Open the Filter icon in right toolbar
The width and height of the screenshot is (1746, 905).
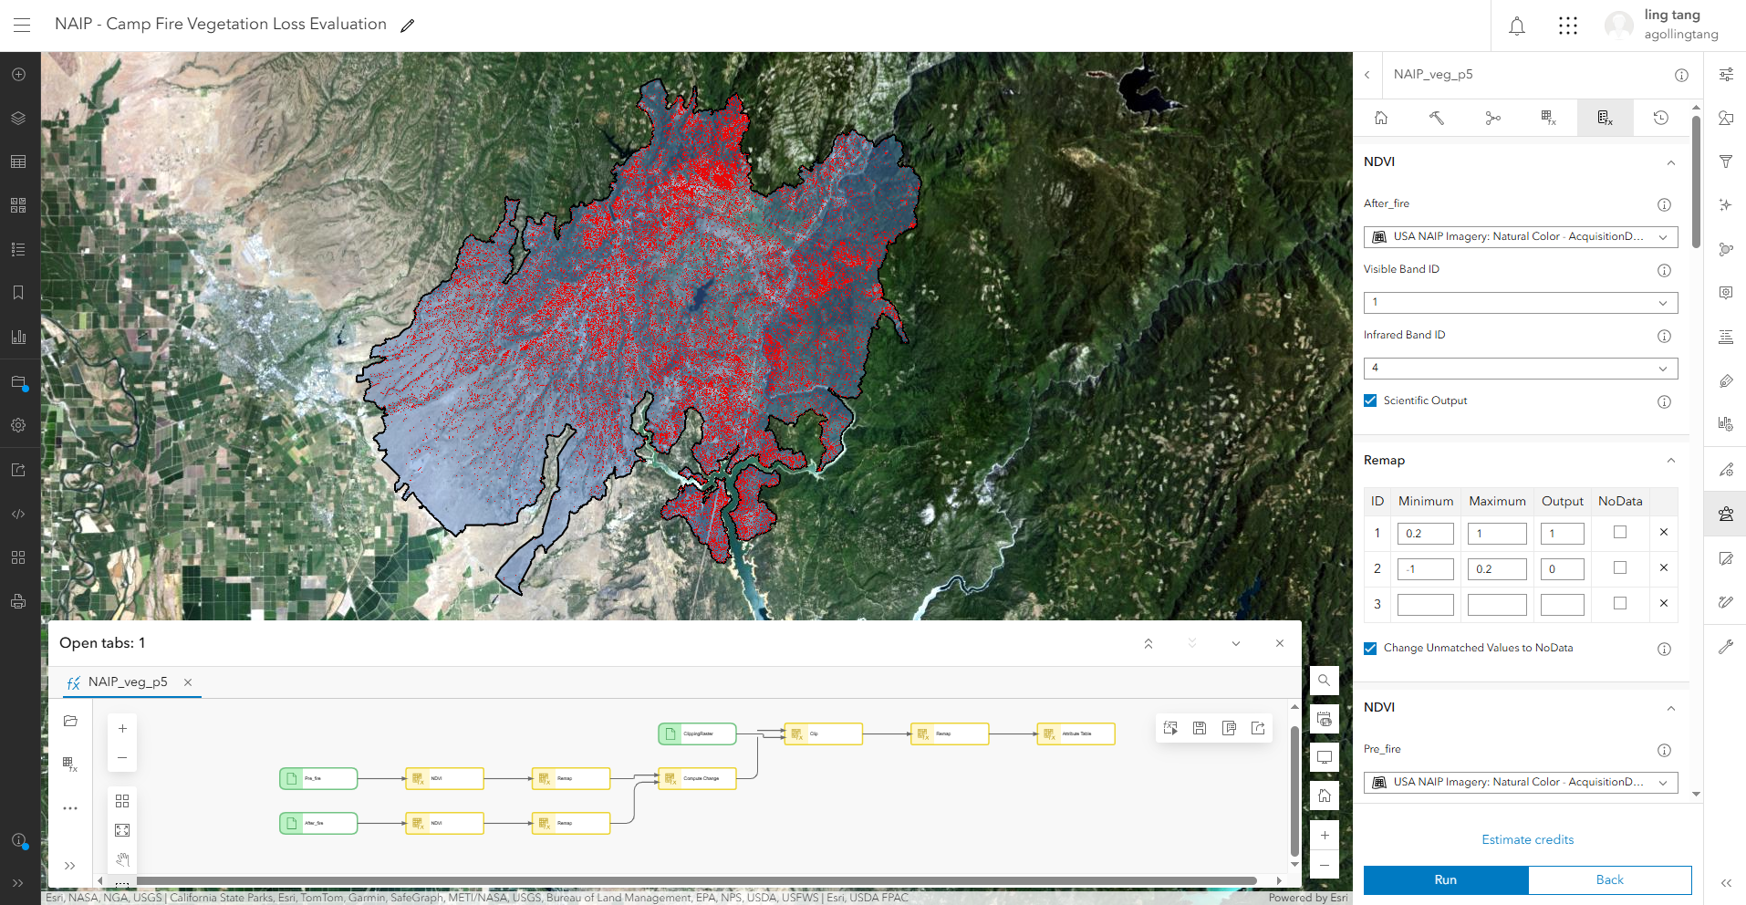[x=1726, y=161]
